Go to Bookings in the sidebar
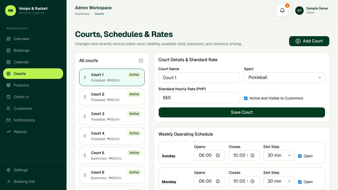The height and width of the screenshot is (190, 338). (x=33, y=50)
